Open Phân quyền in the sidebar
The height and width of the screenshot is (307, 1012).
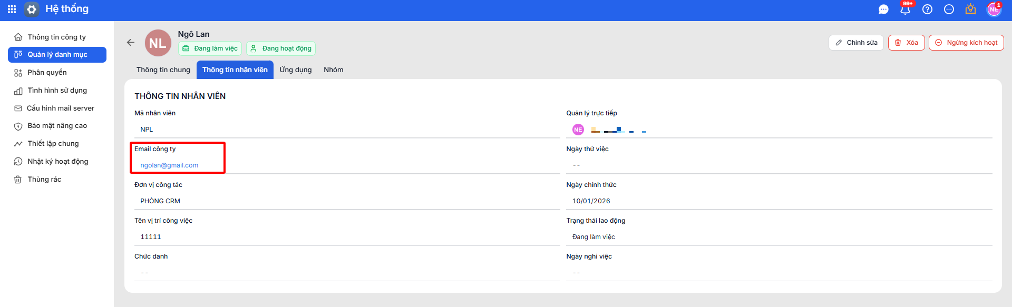(x=47, y=73)
